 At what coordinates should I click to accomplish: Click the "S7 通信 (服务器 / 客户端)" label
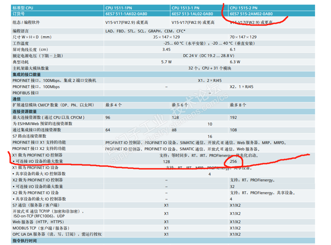[x=36, y=205]
